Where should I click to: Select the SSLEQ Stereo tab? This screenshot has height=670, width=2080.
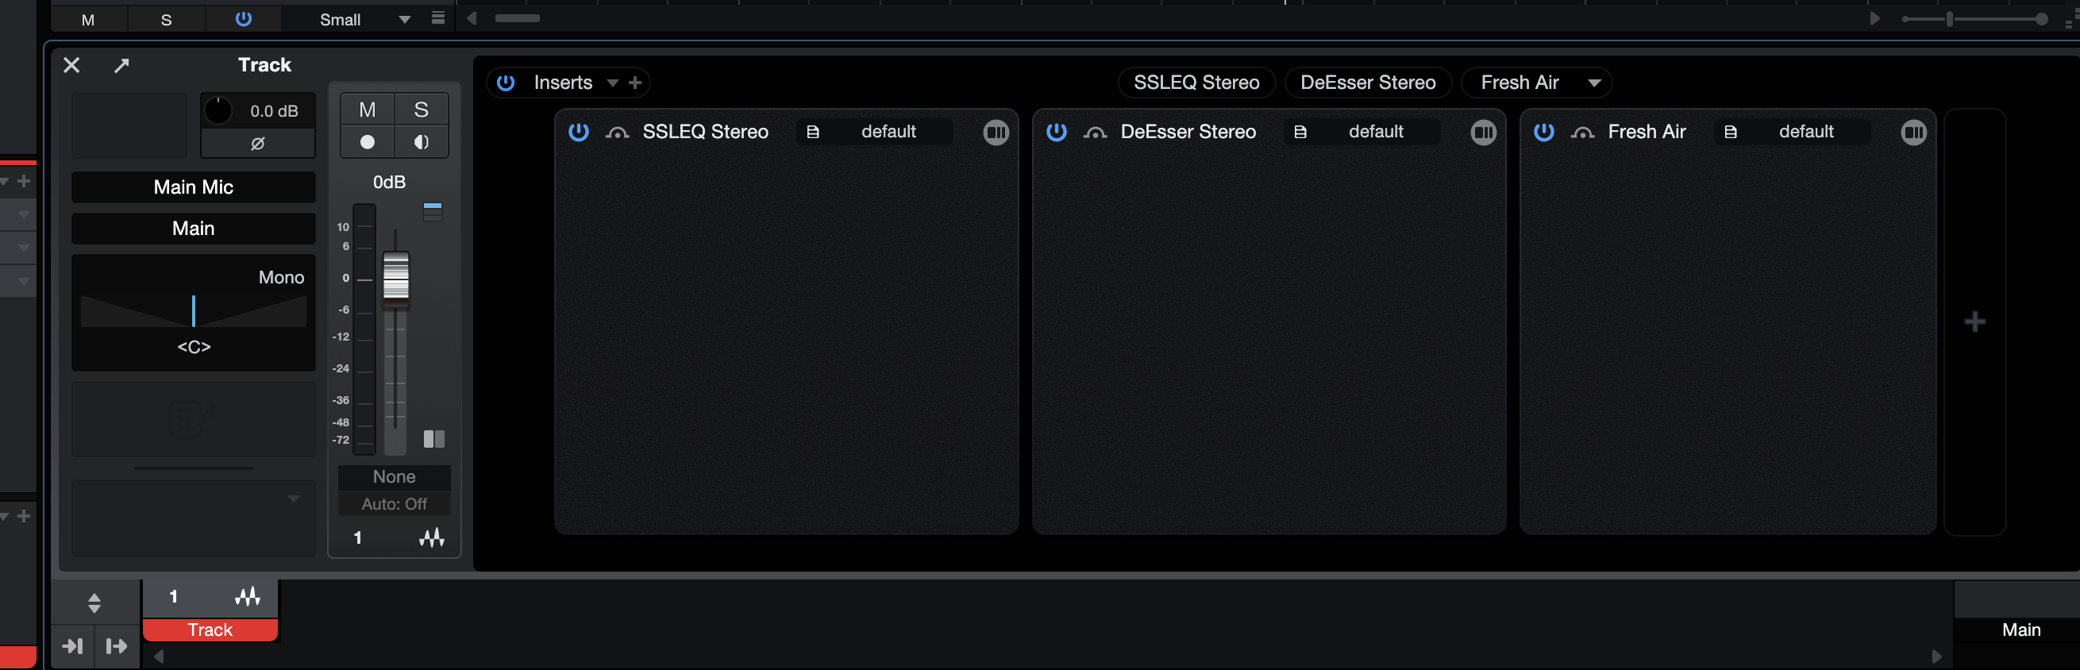pos(1196,83)
